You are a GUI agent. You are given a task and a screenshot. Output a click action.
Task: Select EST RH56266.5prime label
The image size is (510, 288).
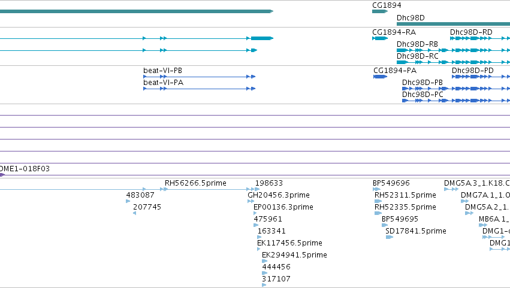pyautogui.click(x=195, y=183)
